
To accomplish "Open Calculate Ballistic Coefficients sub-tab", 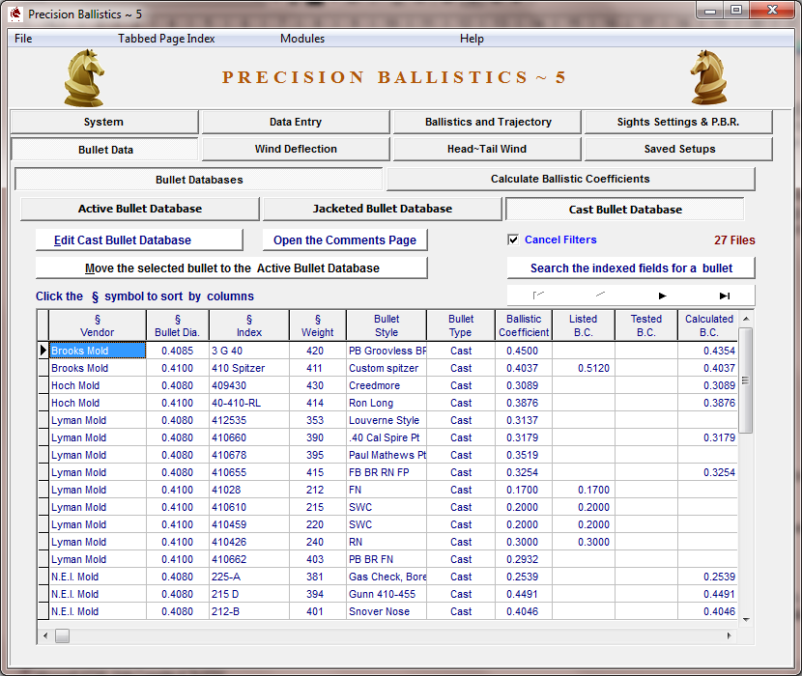I will 571,179.
